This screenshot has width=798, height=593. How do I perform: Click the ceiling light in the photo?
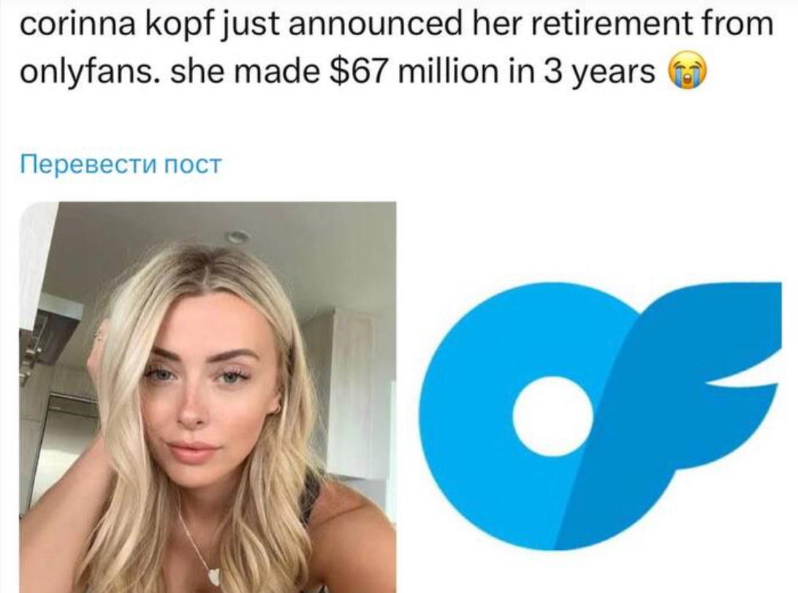[x=237, y=235]
